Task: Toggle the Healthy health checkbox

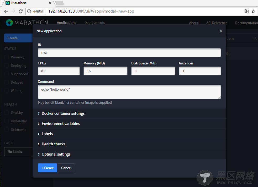Action: (7, 113)
